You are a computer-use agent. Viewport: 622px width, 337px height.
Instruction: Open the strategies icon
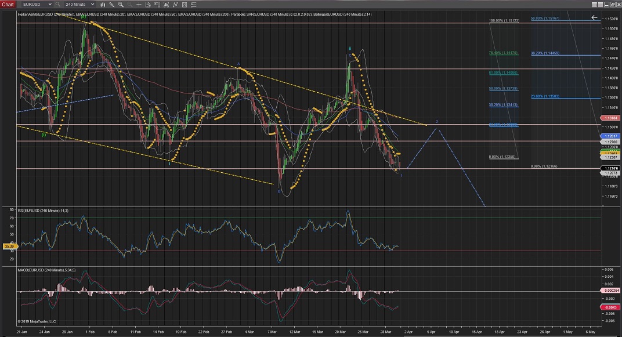click(185, 5)
